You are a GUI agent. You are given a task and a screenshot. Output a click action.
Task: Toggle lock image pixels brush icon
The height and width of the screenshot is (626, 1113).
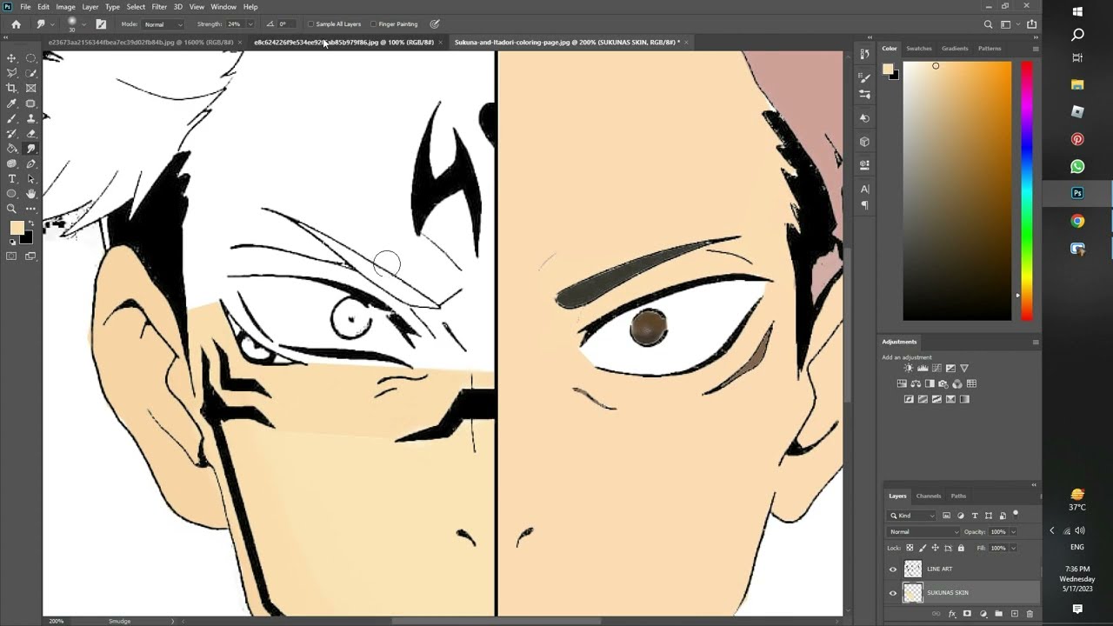[923, 548]
